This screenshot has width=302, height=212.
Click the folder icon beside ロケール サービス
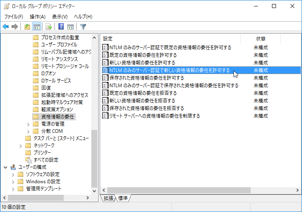point(36,80)
